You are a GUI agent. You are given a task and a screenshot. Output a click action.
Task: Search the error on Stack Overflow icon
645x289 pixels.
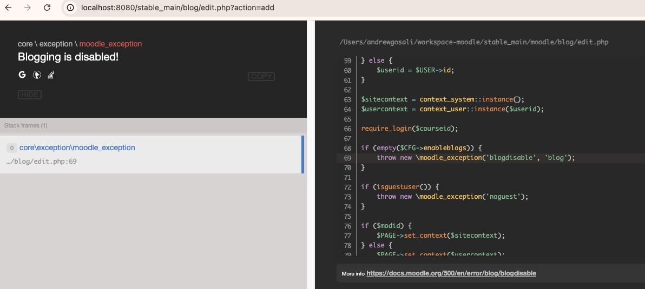[x=51, y=75]
